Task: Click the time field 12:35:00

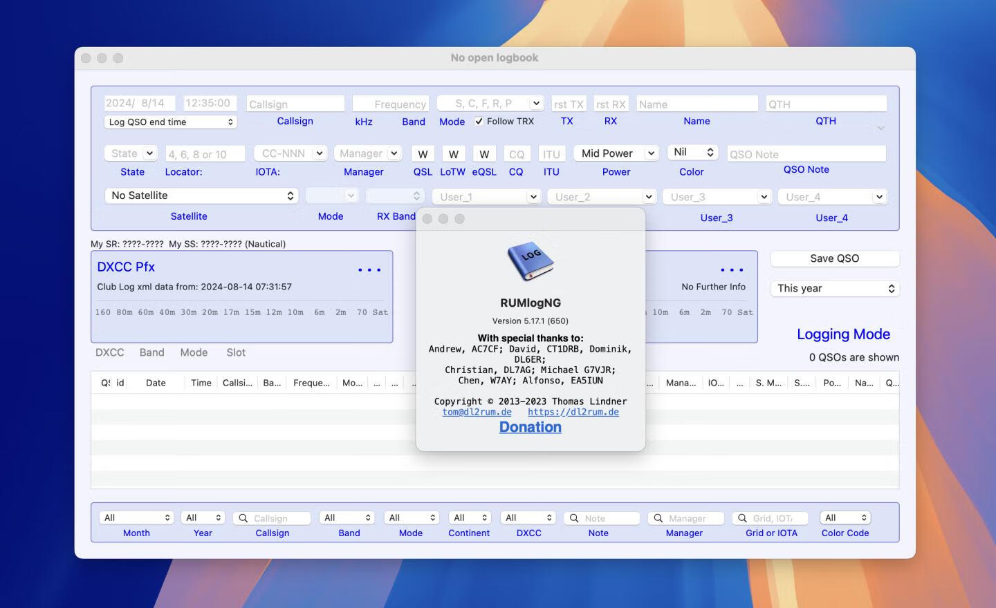Action: pos(210,103)
